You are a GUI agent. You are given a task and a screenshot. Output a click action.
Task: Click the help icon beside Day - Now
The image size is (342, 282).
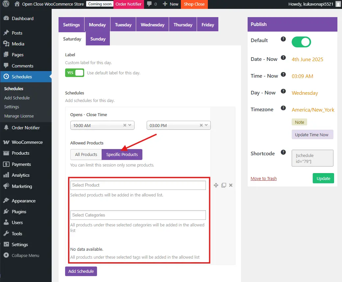coord(283,91)
